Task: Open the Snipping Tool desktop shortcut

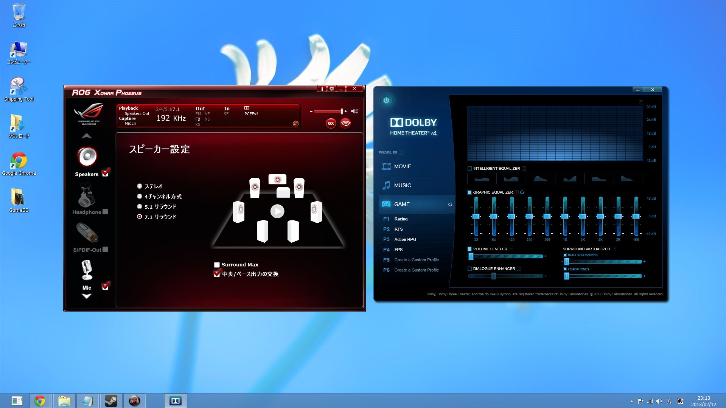Action: [19, 90]
